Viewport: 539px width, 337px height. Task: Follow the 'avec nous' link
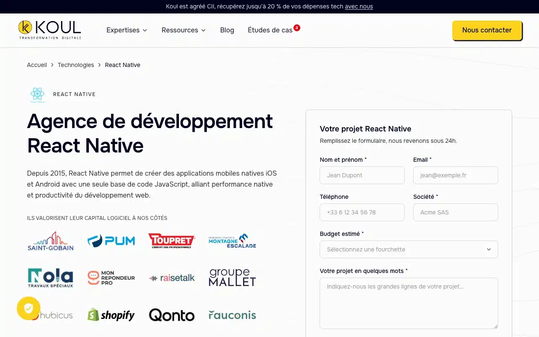[359, 6]
